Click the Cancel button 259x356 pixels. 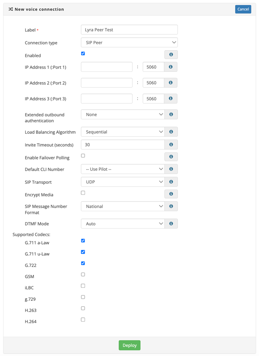click(x=243, y=9)
